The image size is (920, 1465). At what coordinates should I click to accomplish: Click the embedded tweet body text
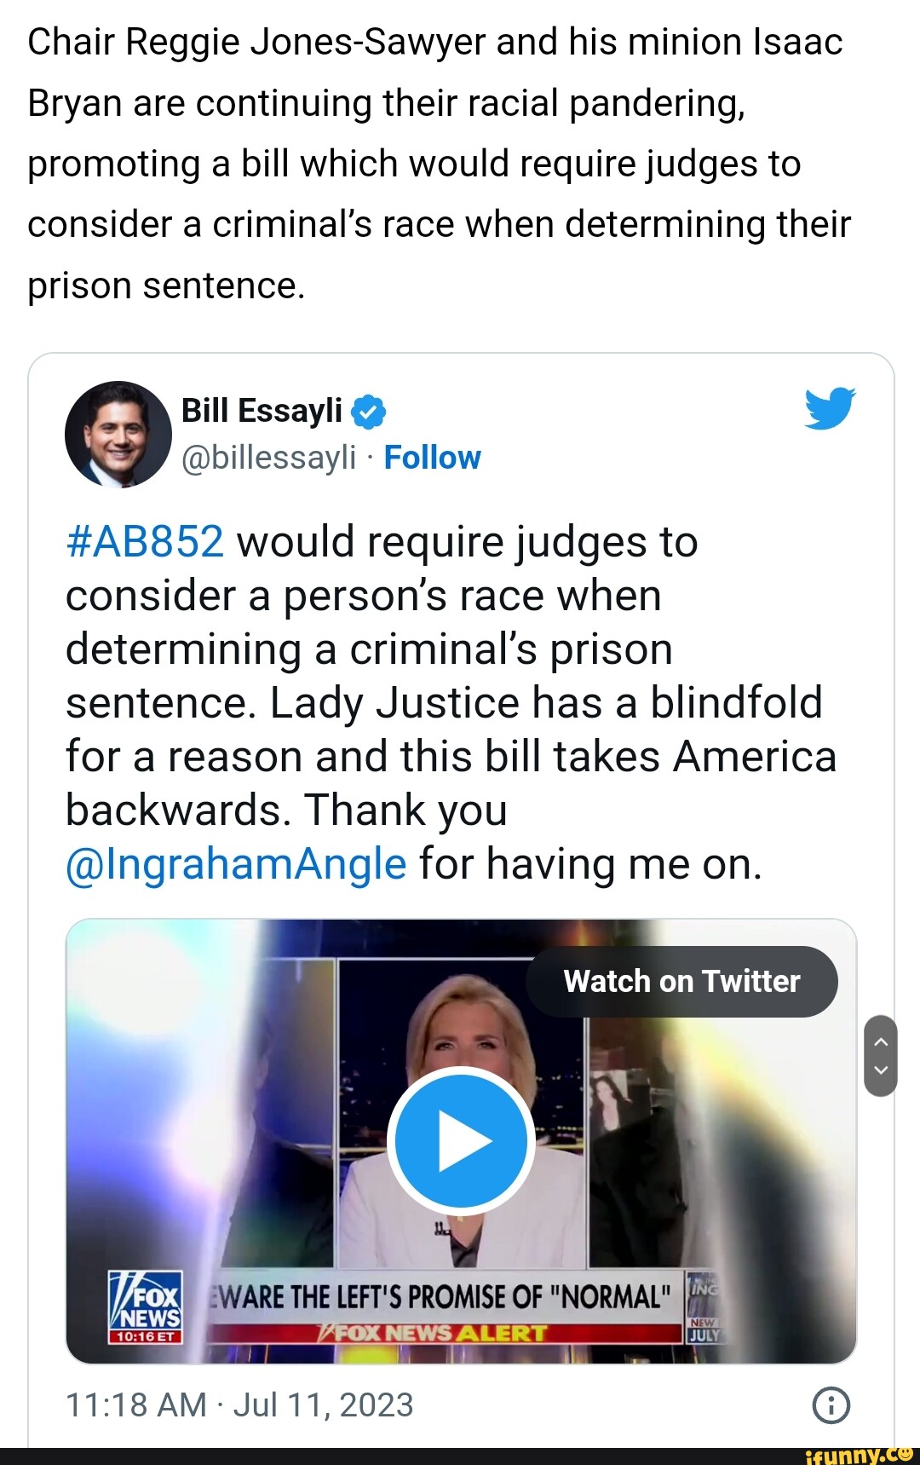(x=450, y=702)
